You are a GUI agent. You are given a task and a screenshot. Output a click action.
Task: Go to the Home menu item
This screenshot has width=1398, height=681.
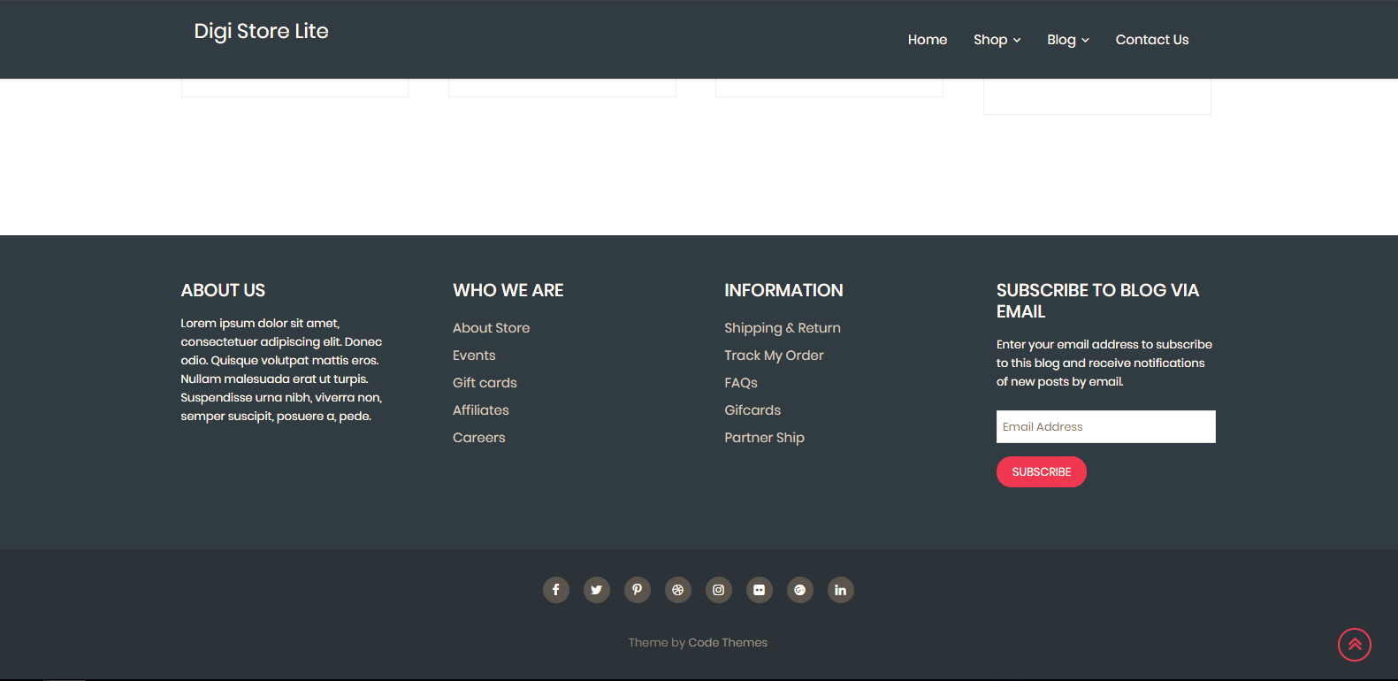point(927,40)
